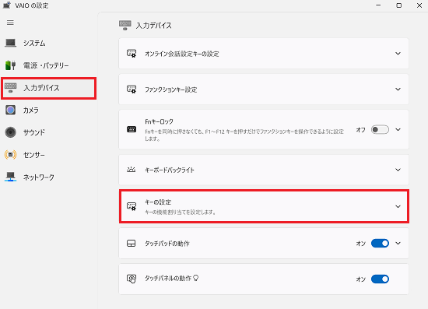The image size is (428, 309).
Task: Click the キーの機能割り当てを設定します description
Action: click(181, 212)
